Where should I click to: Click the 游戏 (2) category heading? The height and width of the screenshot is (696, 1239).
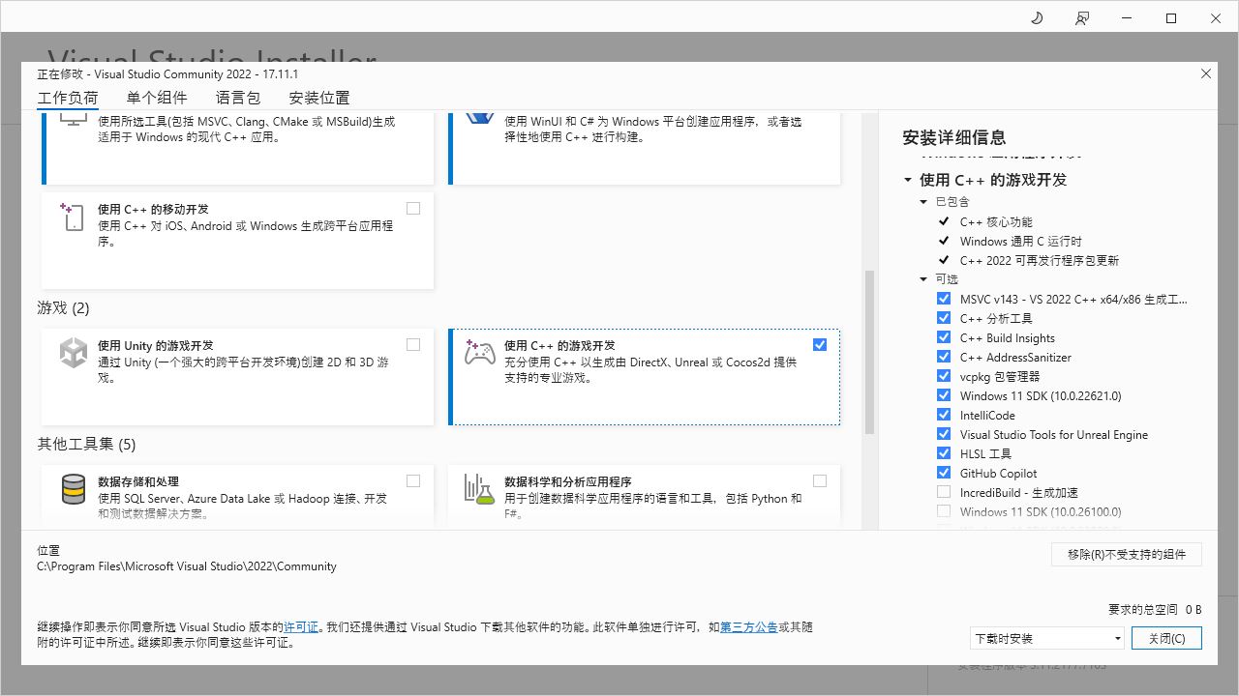(63, 308)
